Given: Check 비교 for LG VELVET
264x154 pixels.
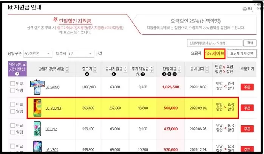Looking at the screenshot, I should point(12,104).
